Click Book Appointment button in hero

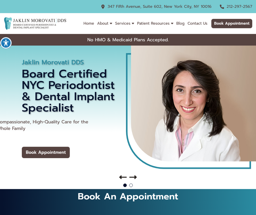(46, 152)
